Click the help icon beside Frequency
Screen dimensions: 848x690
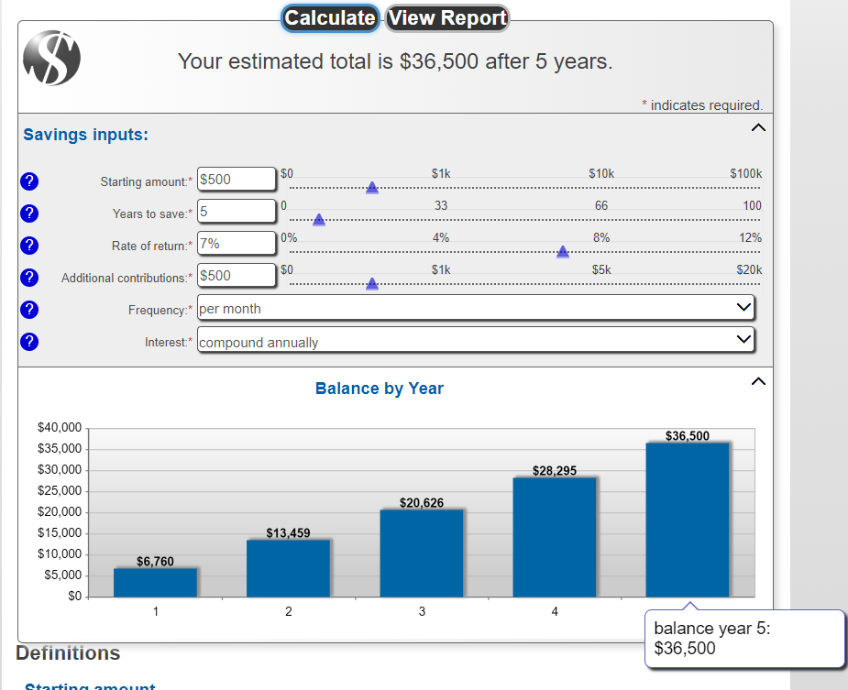tap(29, 309)
